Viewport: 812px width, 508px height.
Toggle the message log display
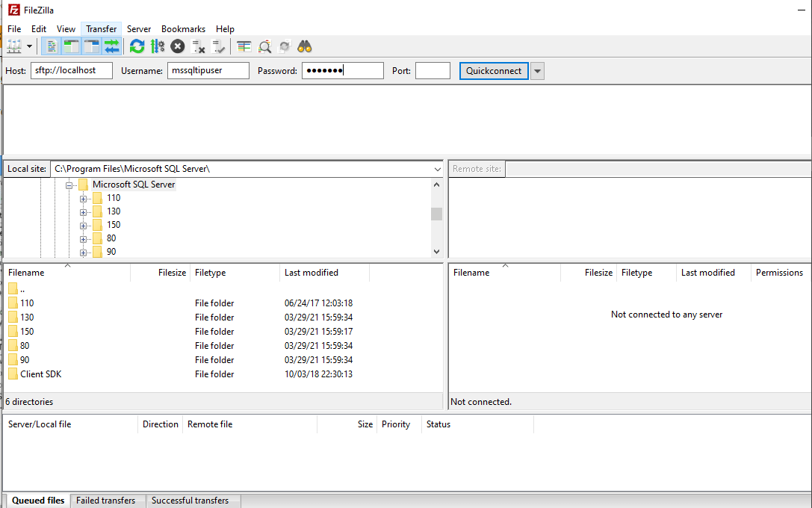(51, 46)
